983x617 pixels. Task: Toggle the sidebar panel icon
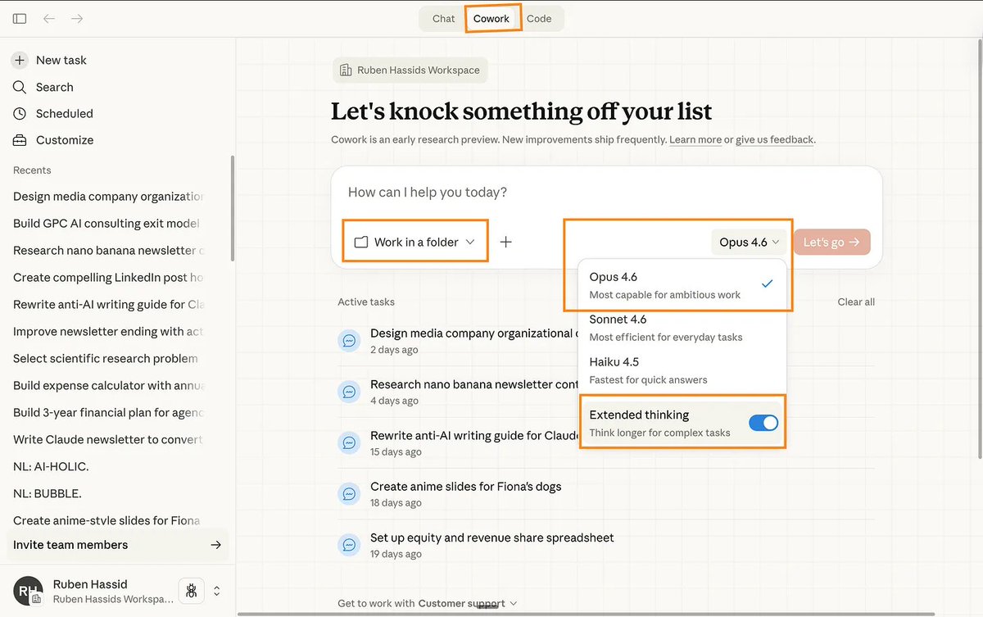pos(20,18)
